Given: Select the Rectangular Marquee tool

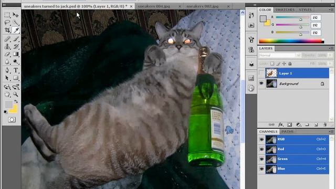Looking at the screenshot, I should pos(7,15).
